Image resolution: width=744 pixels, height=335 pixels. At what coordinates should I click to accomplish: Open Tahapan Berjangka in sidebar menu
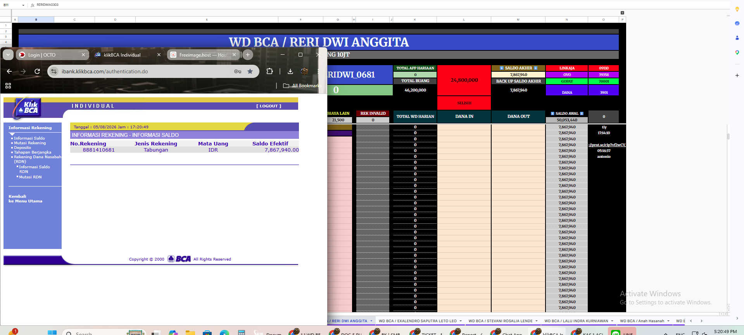pyautogui.click(x=33, y=152)
